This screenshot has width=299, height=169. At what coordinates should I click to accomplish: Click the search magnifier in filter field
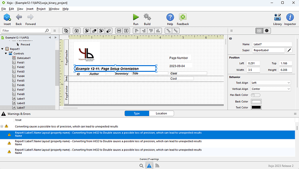(47, 30)
